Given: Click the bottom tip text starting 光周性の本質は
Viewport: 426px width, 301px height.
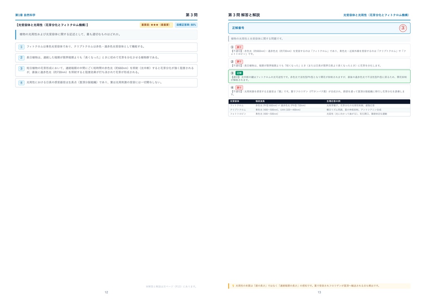Looking at the screenshot, I should pos(307,286).
